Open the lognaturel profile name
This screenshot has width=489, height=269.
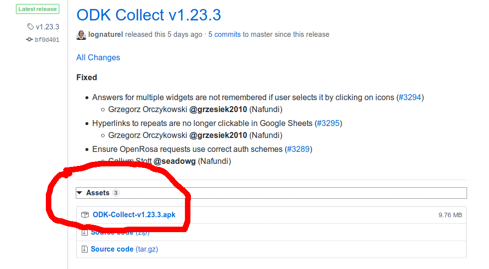(x=106, y=34)
